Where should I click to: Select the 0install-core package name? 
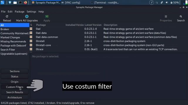click(43, 45)
